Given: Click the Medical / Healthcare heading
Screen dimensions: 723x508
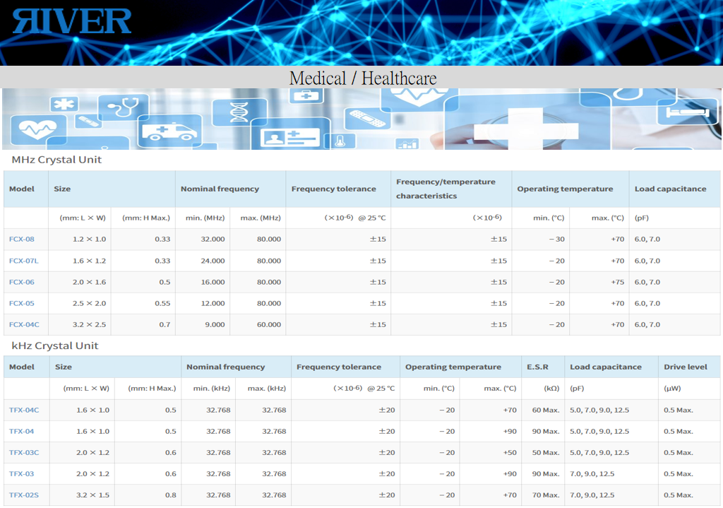Looking at the screenshot, I should click(x=363, y=78).
